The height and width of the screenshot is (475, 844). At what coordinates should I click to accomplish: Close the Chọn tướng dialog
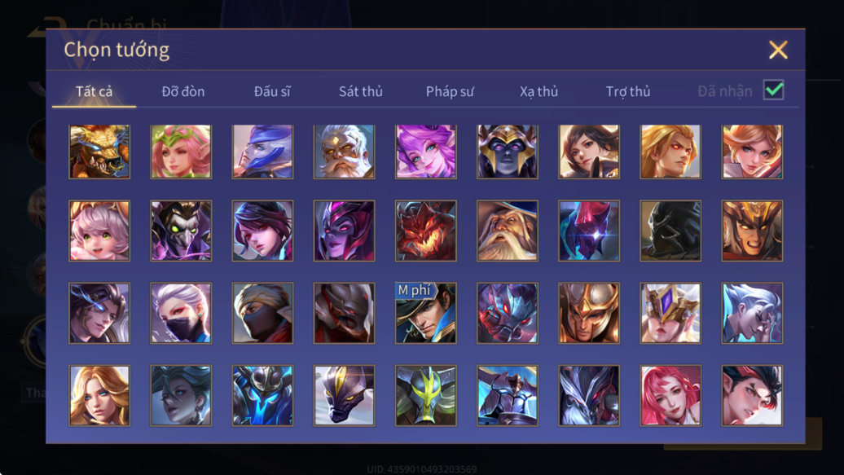(x=778, y=50)
